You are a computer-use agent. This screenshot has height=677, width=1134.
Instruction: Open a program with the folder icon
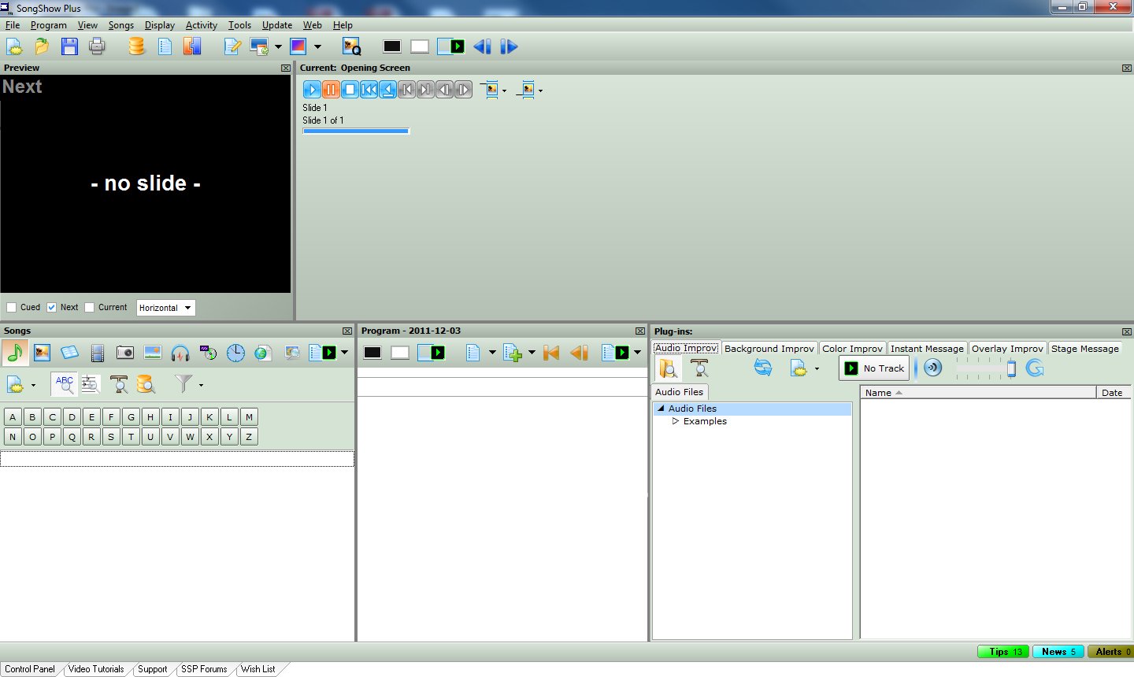pyautogui.click(x=42, y=46)
